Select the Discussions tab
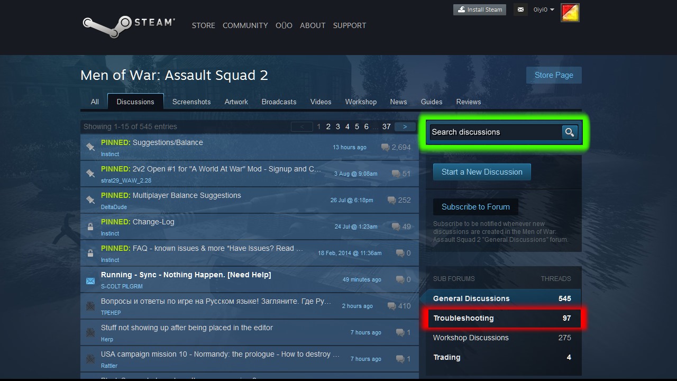Screen dimensions: 677x381 [x=135, y=102]
